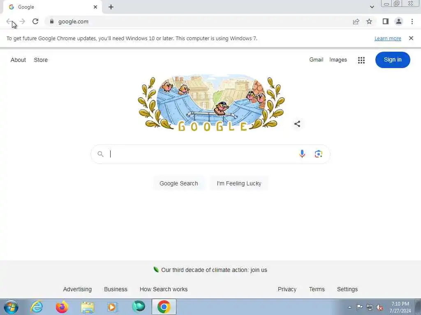
Task: Click the share page icon in address bar
Action: click(x=356, y=21)
